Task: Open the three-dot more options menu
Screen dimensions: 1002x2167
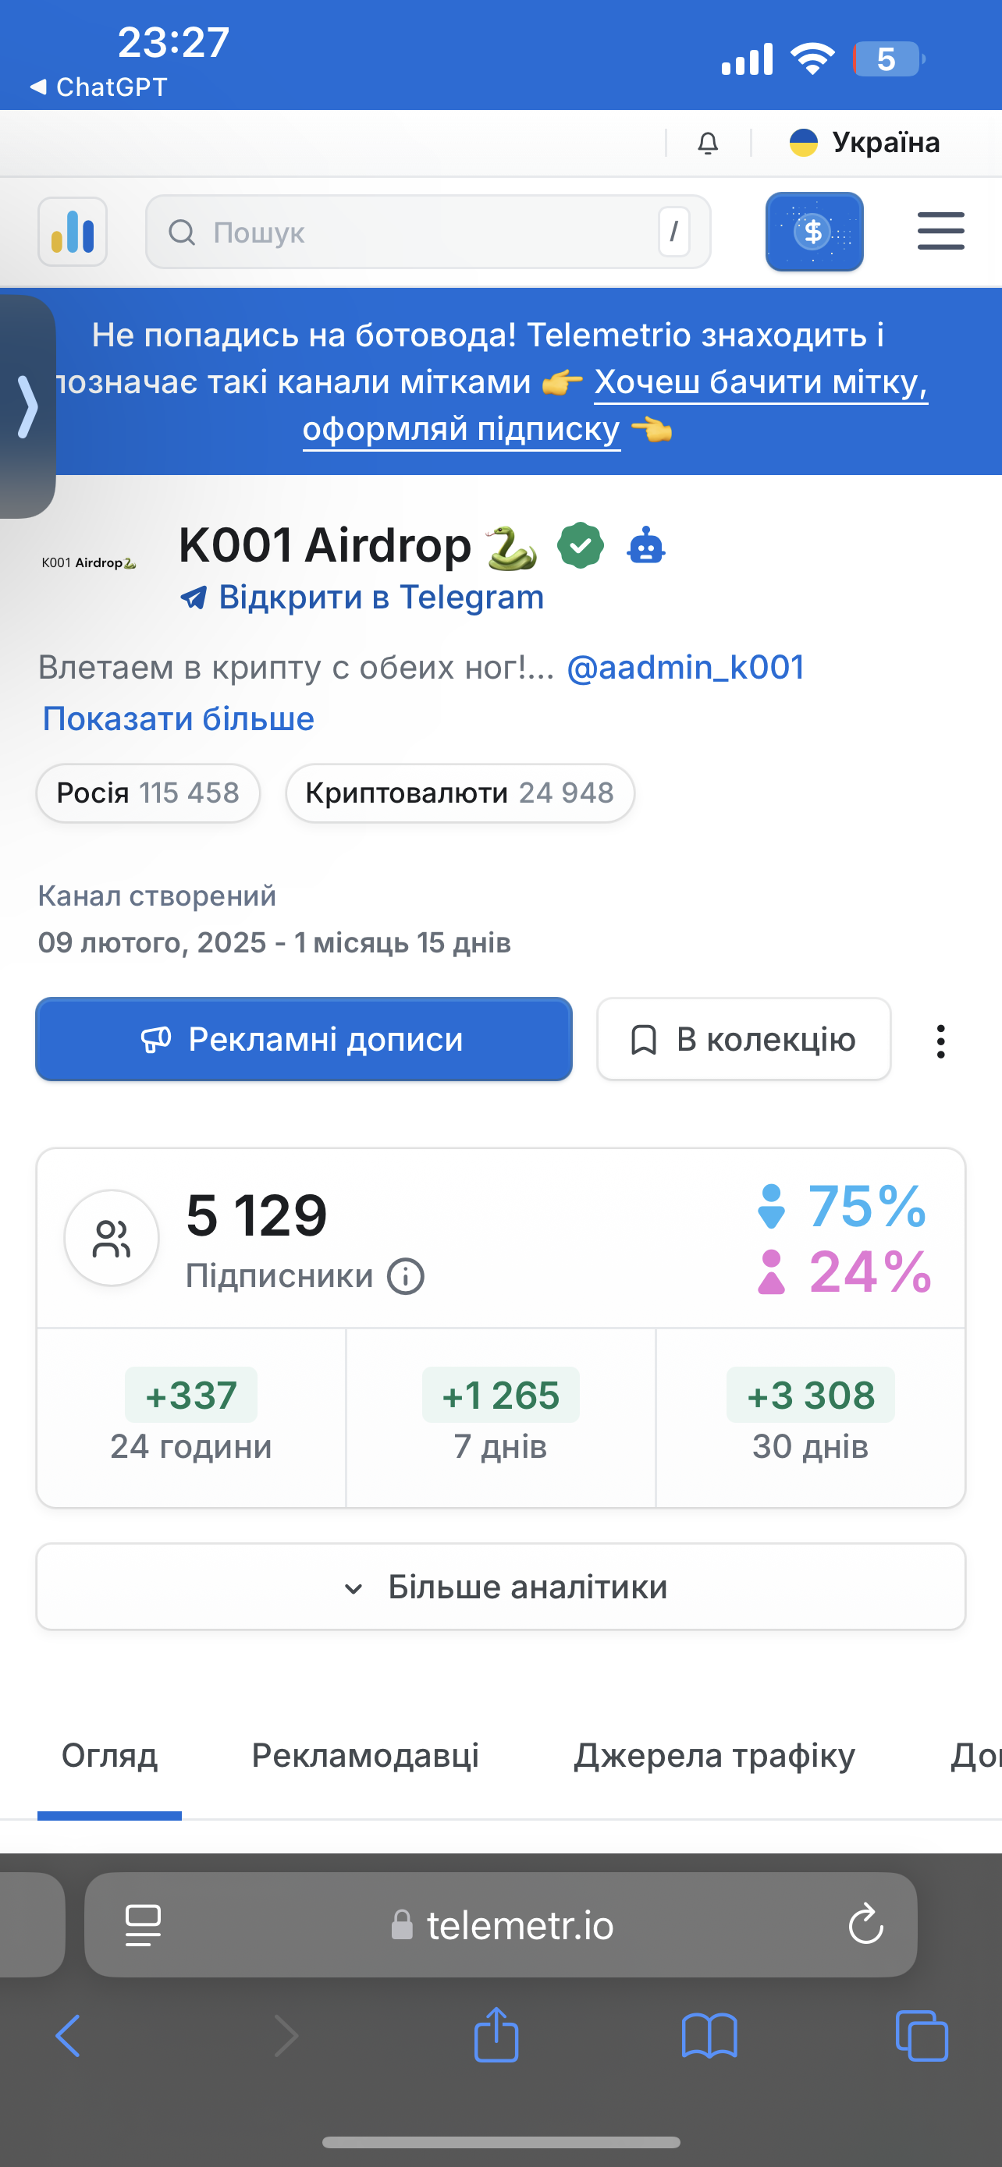Action: [x=940, y=1041]
